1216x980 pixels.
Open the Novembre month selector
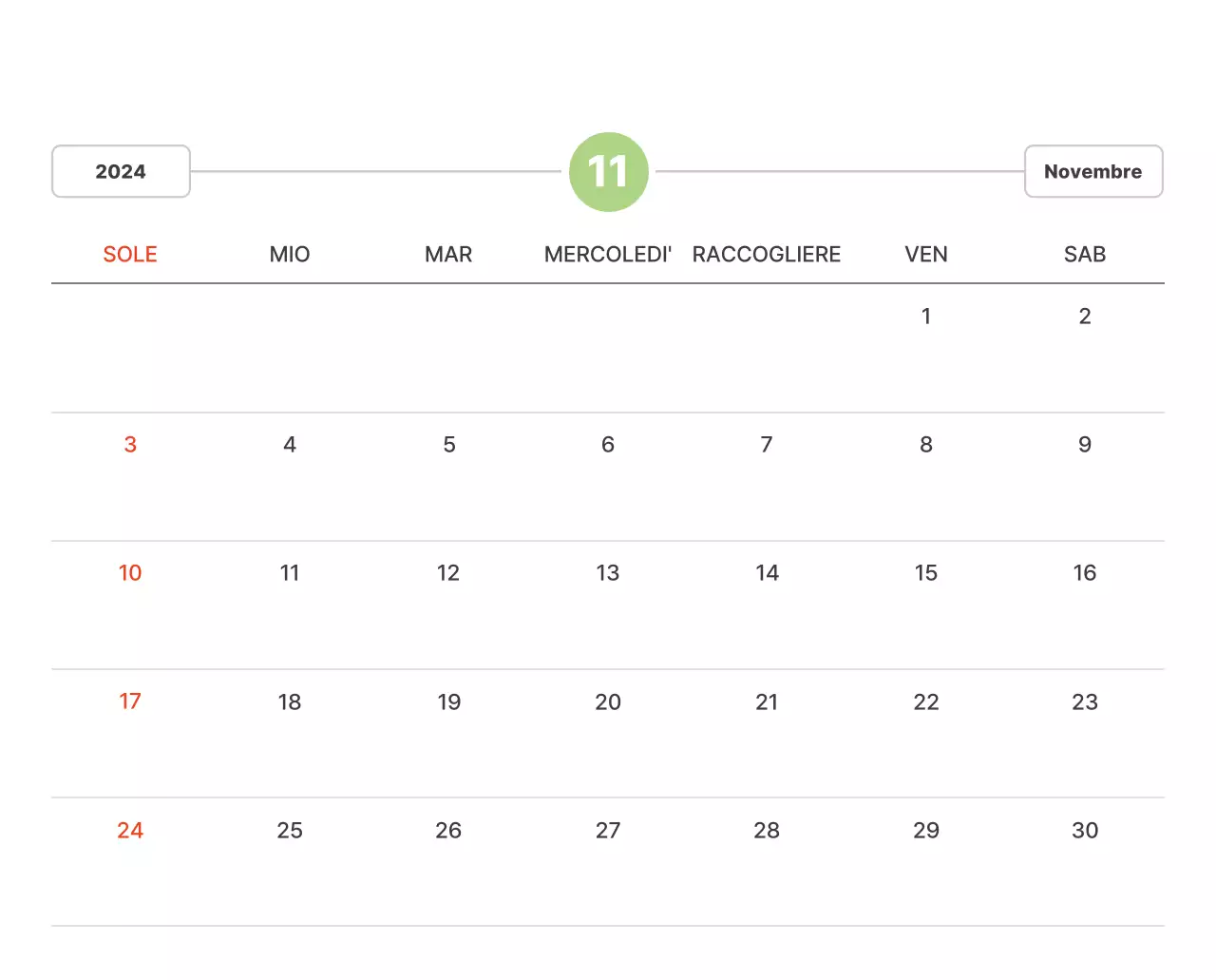(1092, 171)
